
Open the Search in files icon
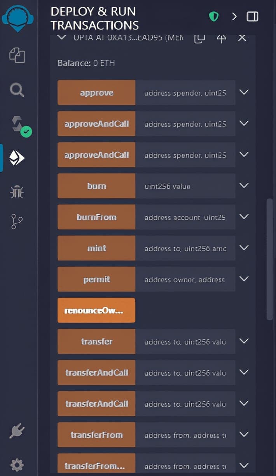tap(17, 90)
